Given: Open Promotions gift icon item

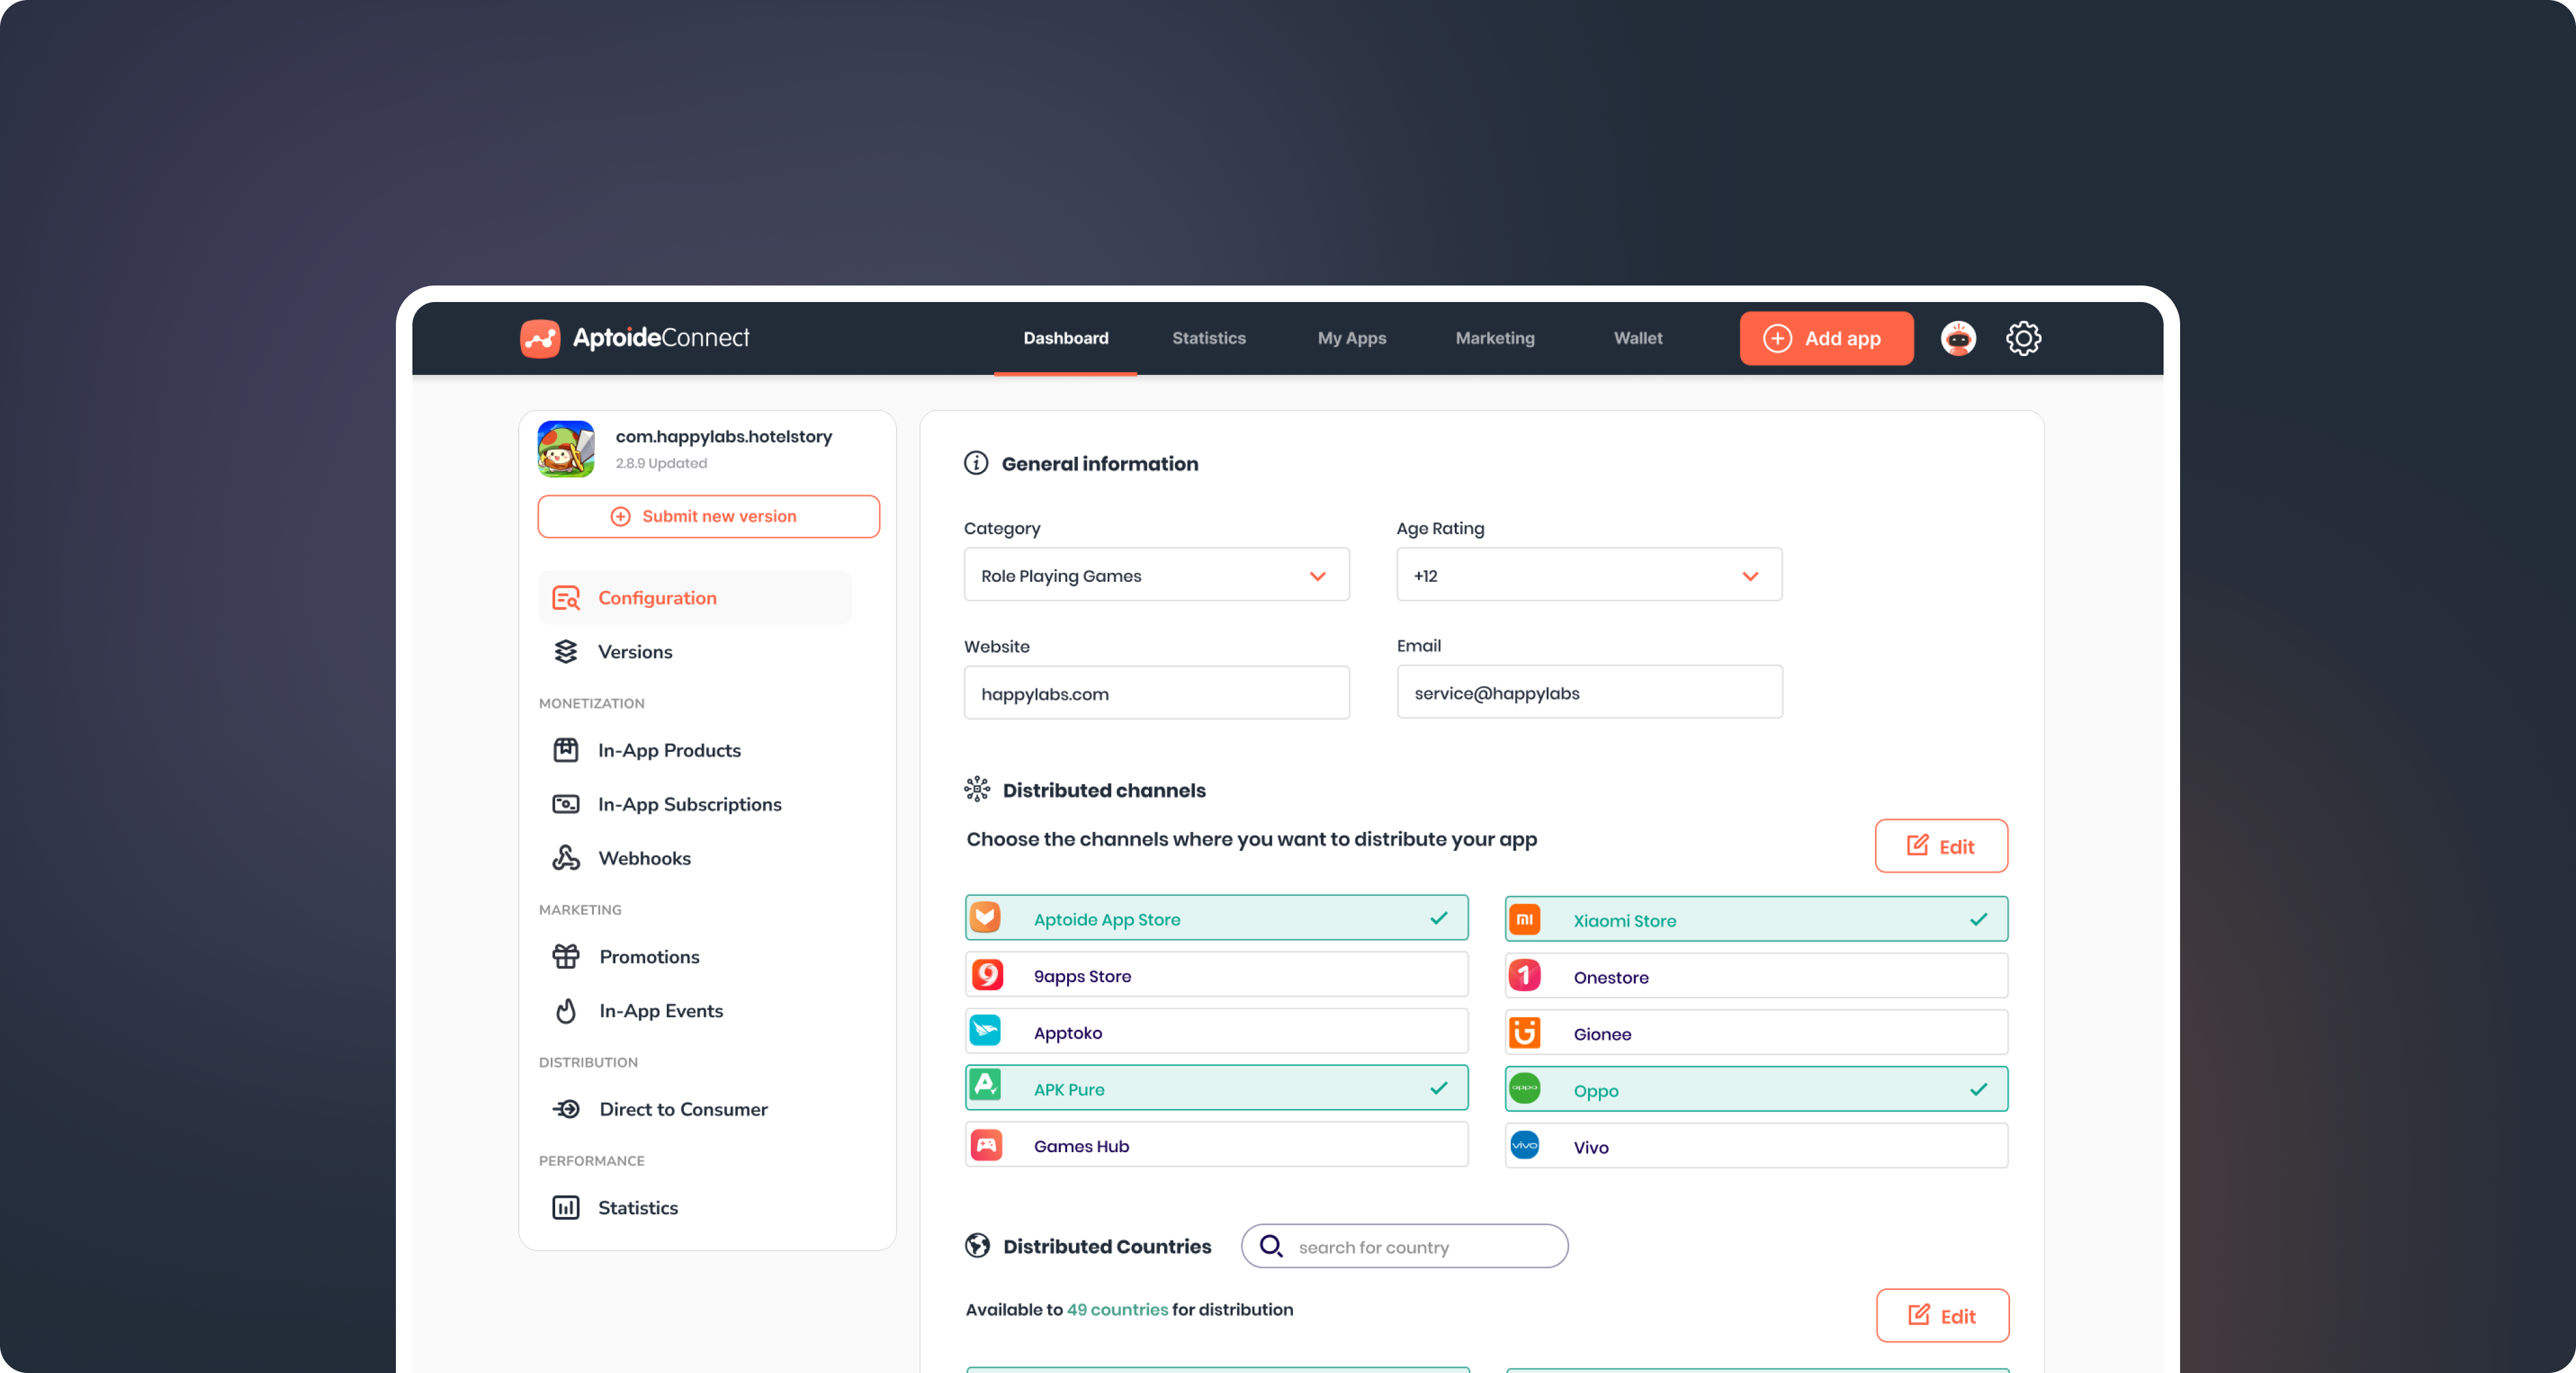Looking at the screenshot, I should [x=648, y=956].
